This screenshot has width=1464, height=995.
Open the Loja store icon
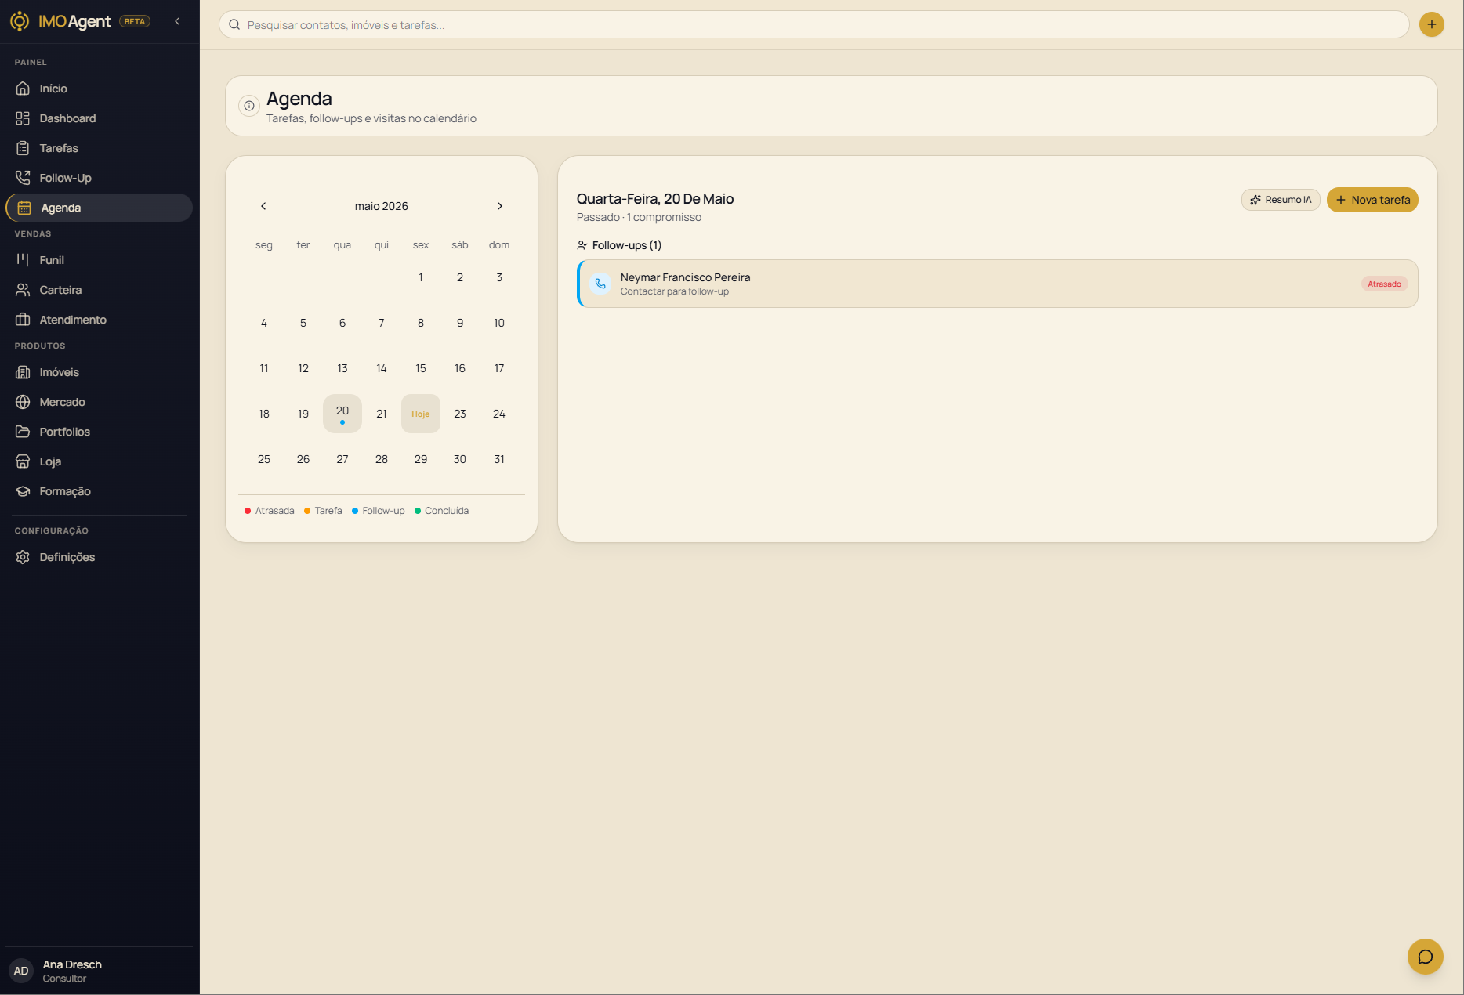pyautogui.click(x=23, y=461)
